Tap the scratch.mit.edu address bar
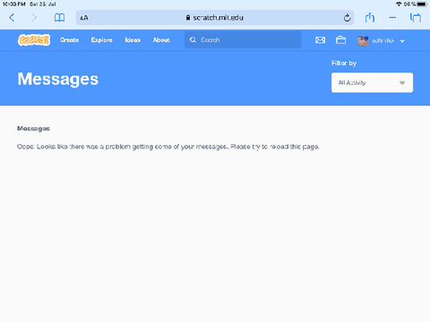This screenshot has height=322, width=430. pyautogui.click(x=215, y=18)
